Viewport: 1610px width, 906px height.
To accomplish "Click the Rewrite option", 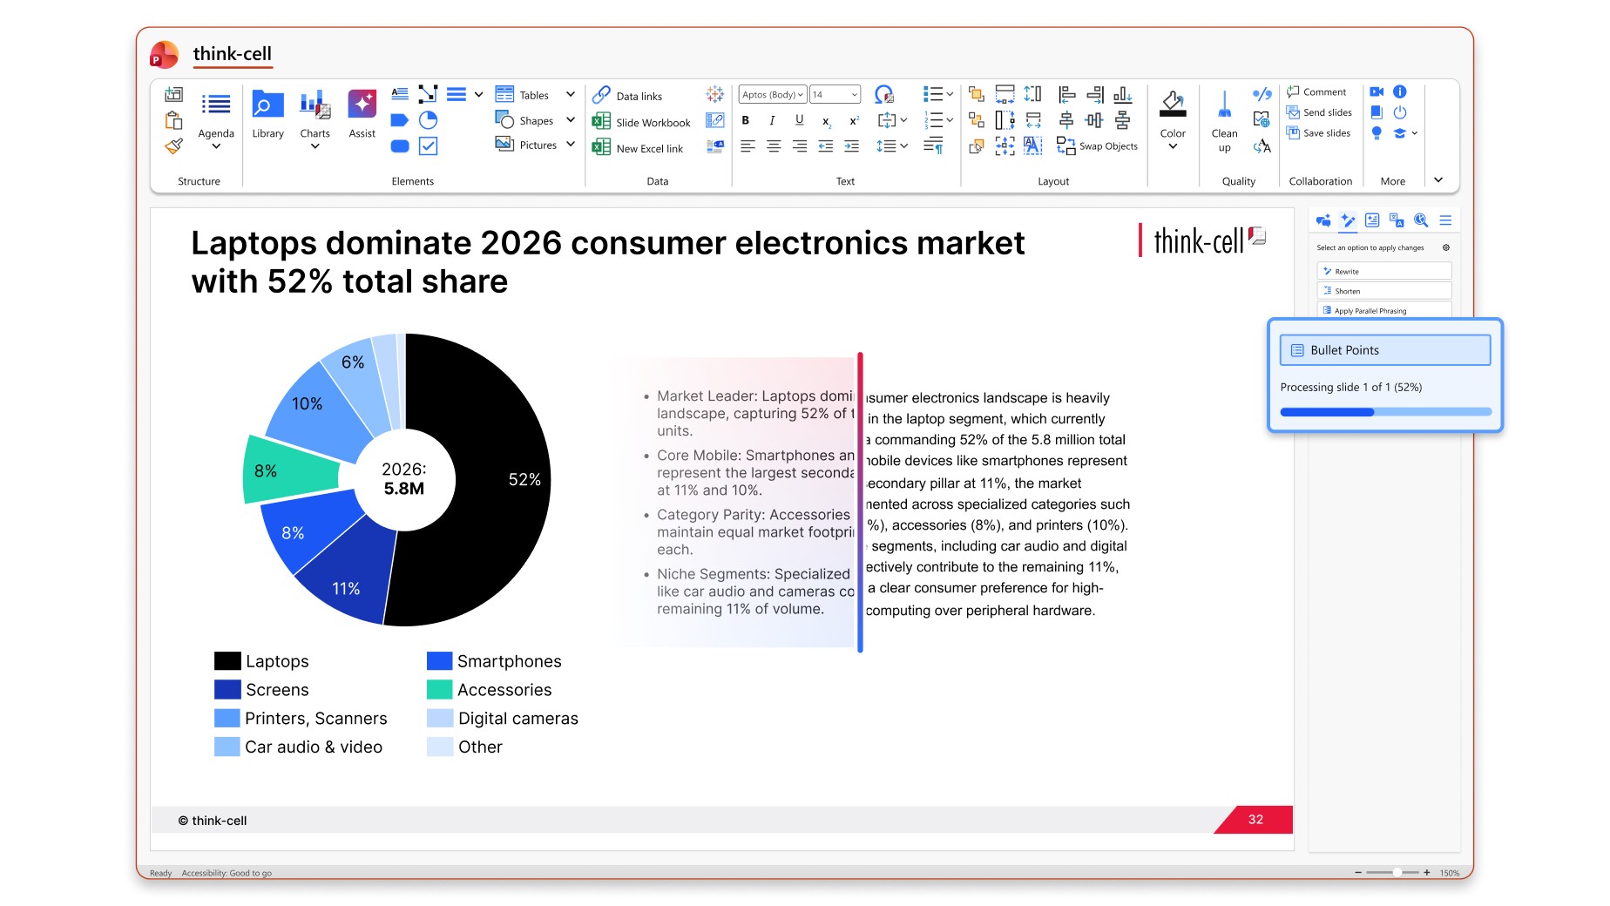I will point(1383,271).
